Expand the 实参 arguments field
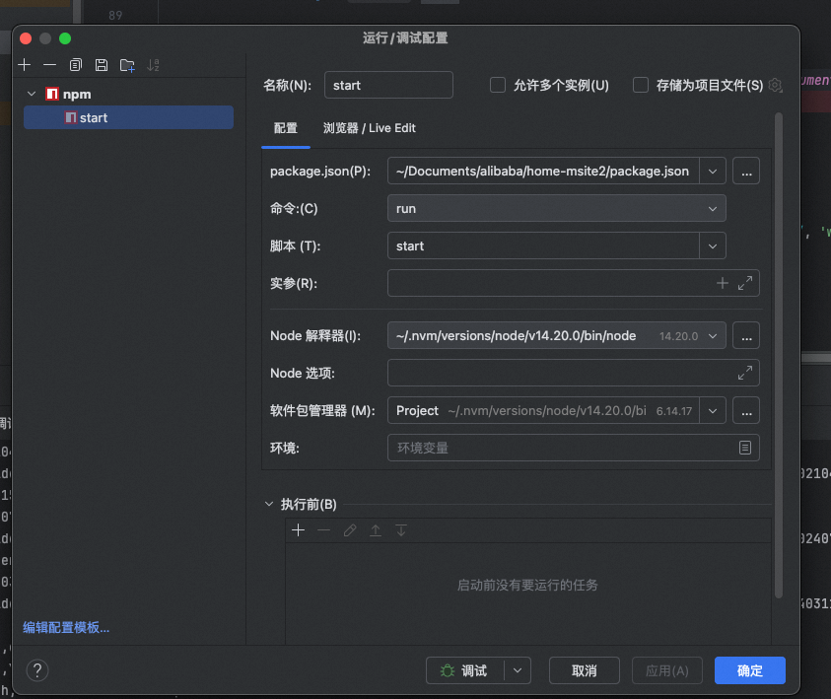This screenshot has width=831, height=699. point(745,283)
